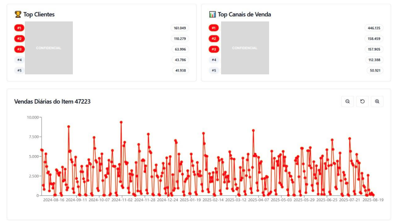Image resolution: width=395 pixels, height=221 pixels.
Task: Click the 2024-11-02 date label on the axis
Action: pos(122,200)
